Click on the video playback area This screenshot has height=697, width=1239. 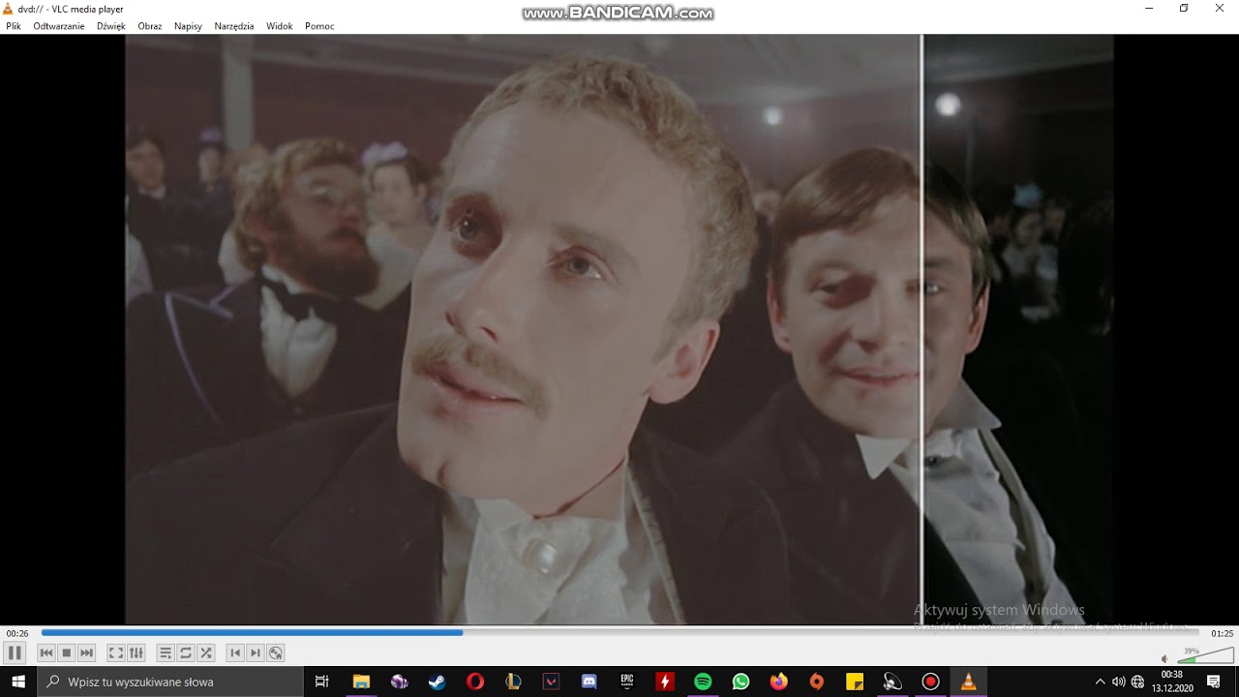619,329
